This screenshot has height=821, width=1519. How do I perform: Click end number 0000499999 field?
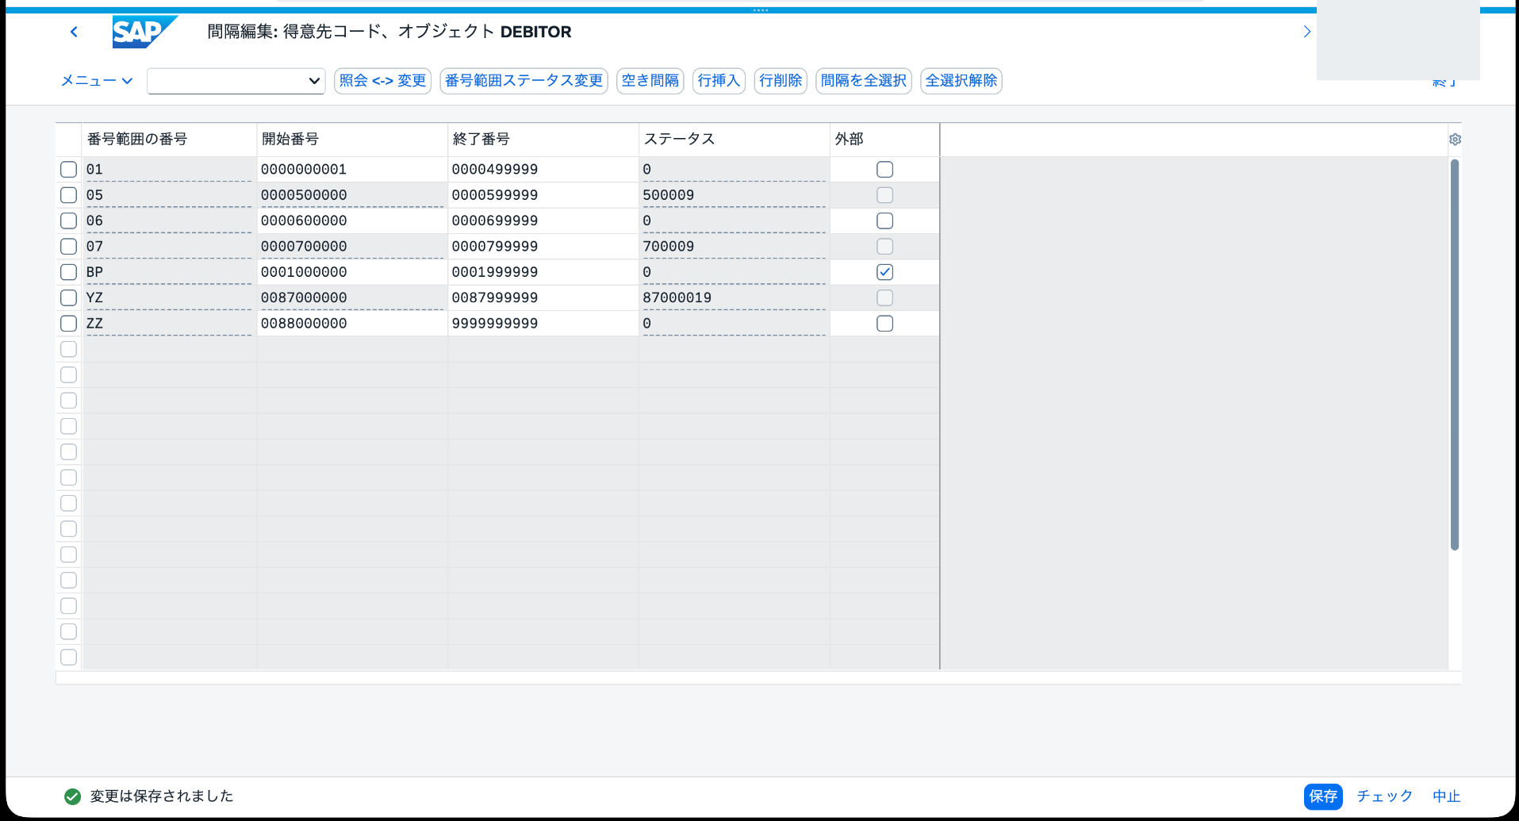pyautogui.click(x=543, y=170)
